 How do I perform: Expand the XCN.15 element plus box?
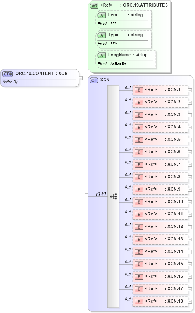tap(190, 264)
